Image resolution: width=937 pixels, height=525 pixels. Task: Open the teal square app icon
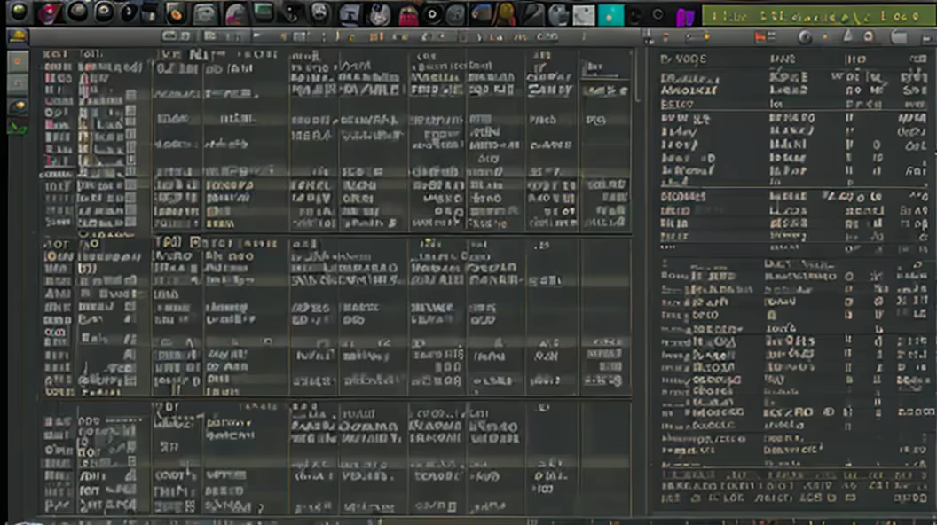click(610, 14)
